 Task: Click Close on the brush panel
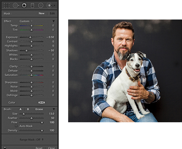point(51,148)
